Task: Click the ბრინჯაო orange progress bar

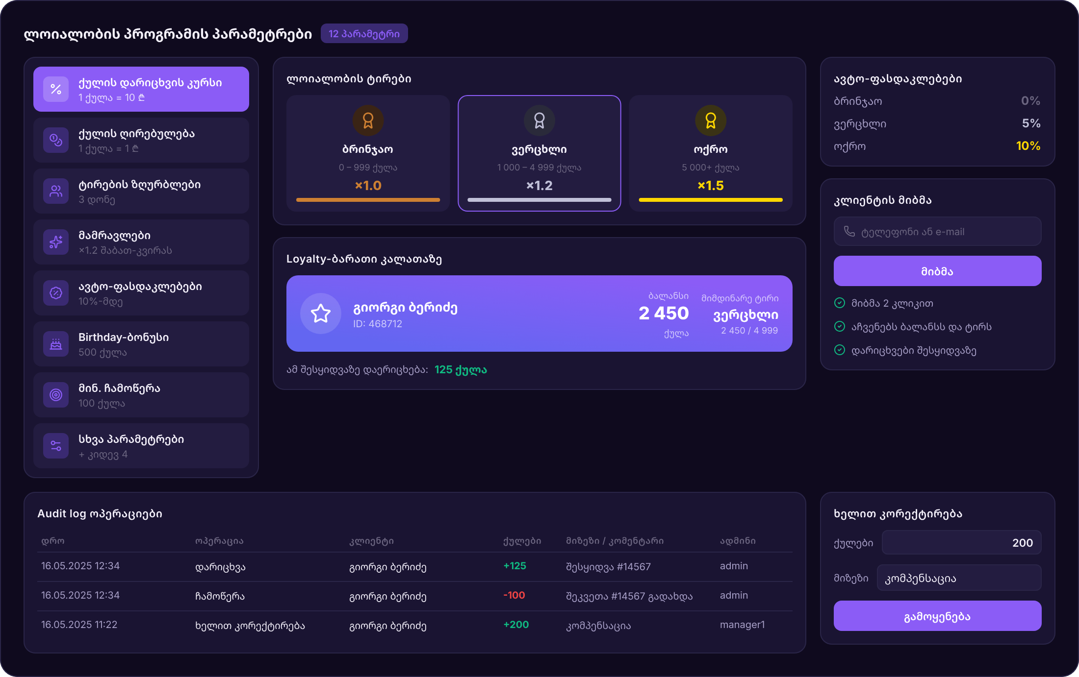Action: coord(368,200)
